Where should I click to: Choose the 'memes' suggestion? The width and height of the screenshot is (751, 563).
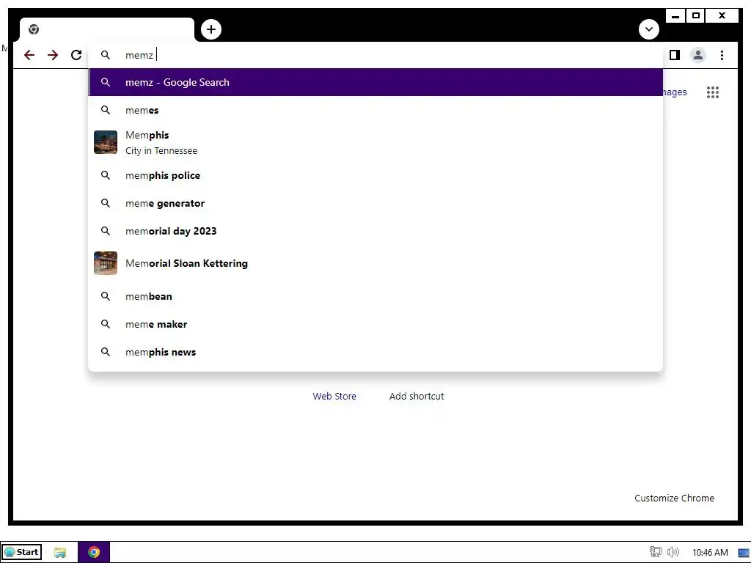pos(375,110)
